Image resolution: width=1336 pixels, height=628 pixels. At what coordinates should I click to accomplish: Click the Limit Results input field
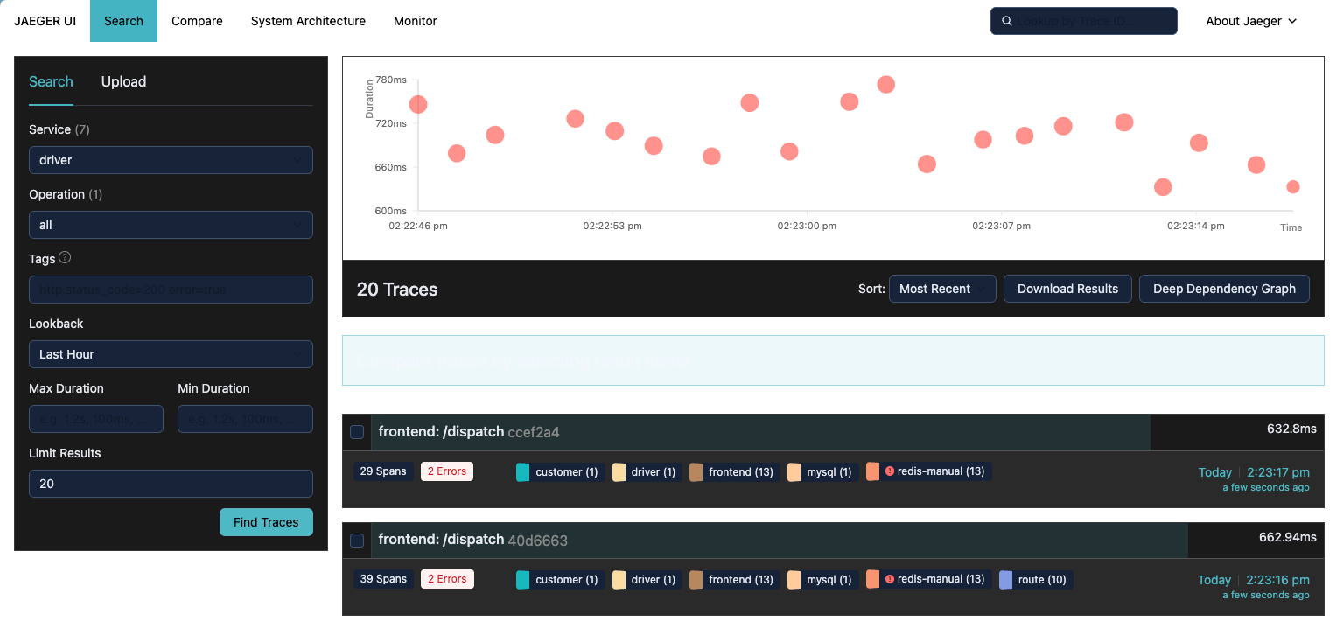point(171,484)
